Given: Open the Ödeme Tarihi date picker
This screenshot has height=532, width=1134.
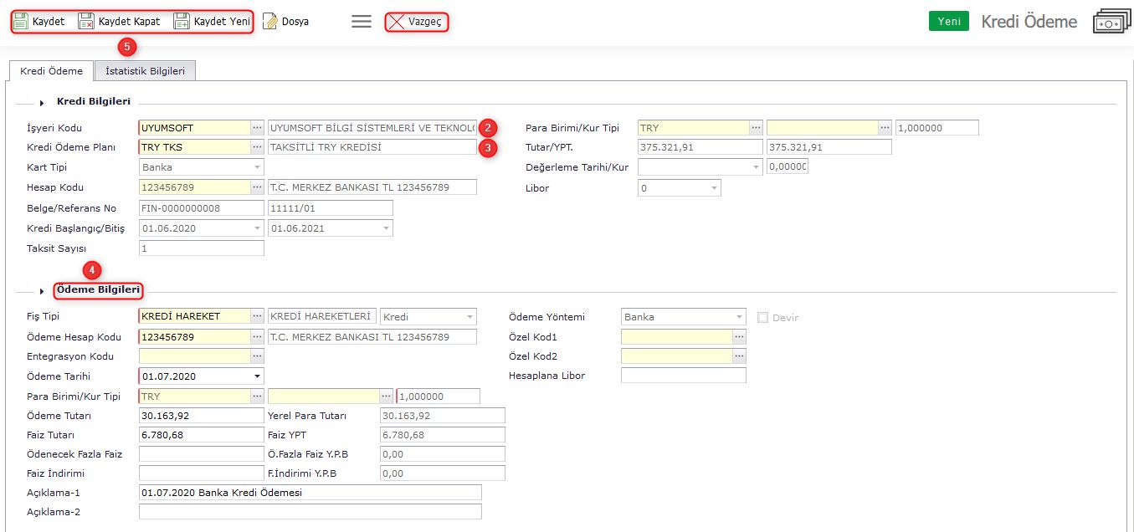Looking at the screenshot, I should [x=257, y=376].
